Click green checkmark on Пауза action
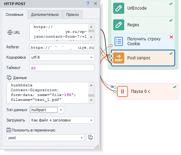Screen dimensions: 181x155 coord(175,87)
